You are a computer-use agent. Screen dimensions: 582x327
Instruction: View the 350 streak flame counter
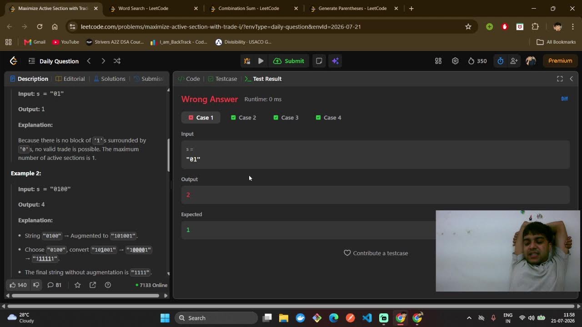tap(477, 61)
